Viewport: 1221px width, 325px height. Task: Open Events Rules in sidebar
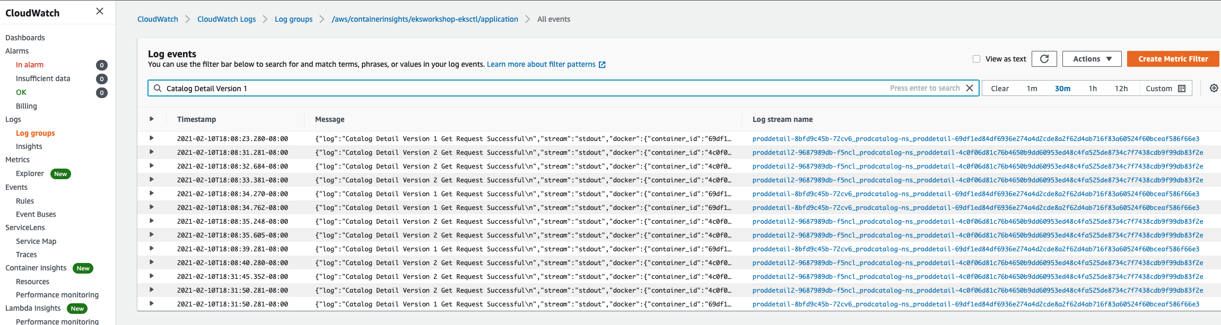25,201
